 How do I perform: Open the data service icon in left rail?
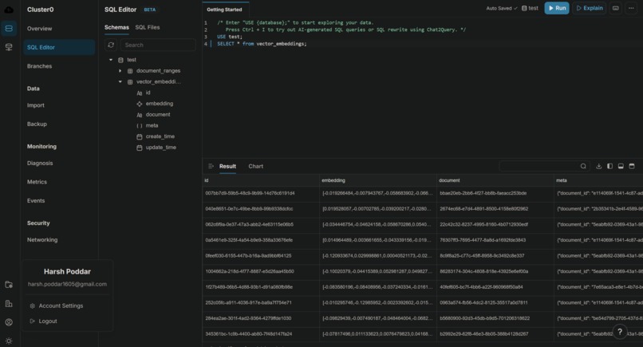9,47
